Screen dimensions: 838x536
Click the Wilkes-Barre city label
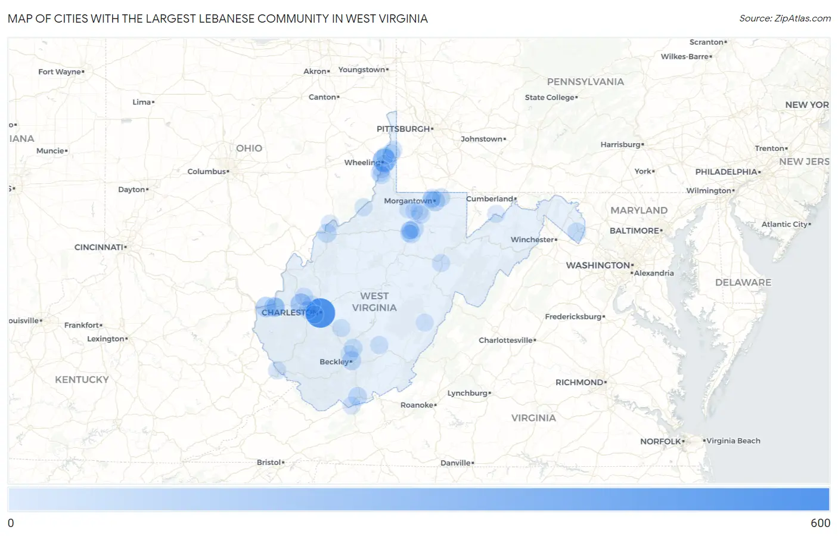click(685, 57)
